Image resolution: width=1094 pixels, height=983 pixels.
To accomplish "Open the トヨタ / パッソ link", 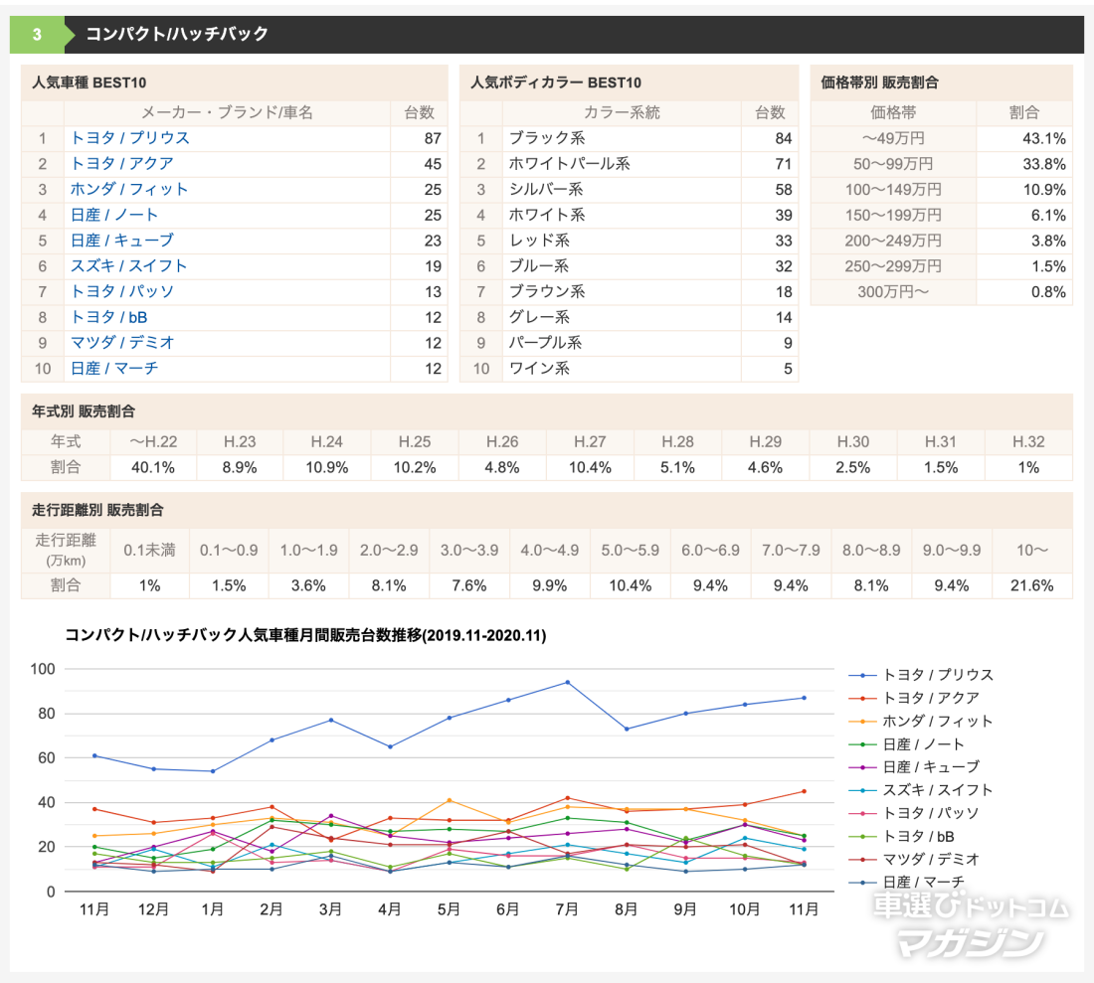I will 122,291.
